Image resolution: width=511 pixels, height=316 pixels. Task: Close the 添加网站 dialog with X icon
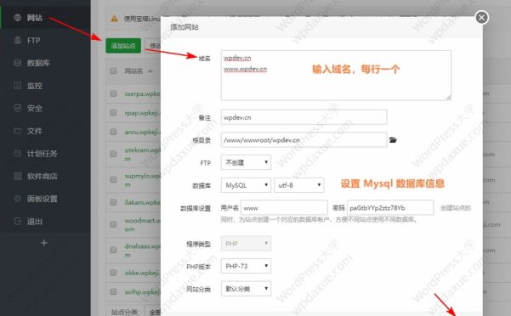click(x=482, y=17)
